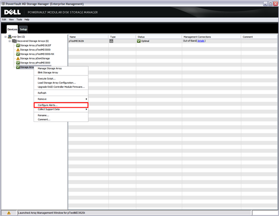
Task: Click the Type column header
Action: pyautogui.click(x=122, y=37)
